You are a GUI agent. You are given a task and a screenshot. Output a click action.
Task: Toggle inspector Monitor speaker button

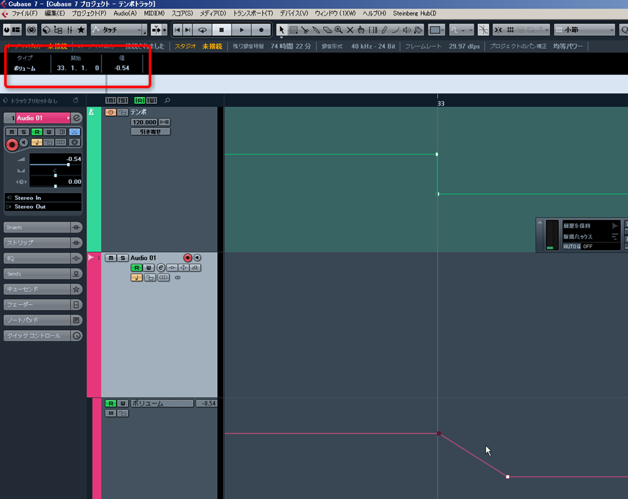coord(24,142)
